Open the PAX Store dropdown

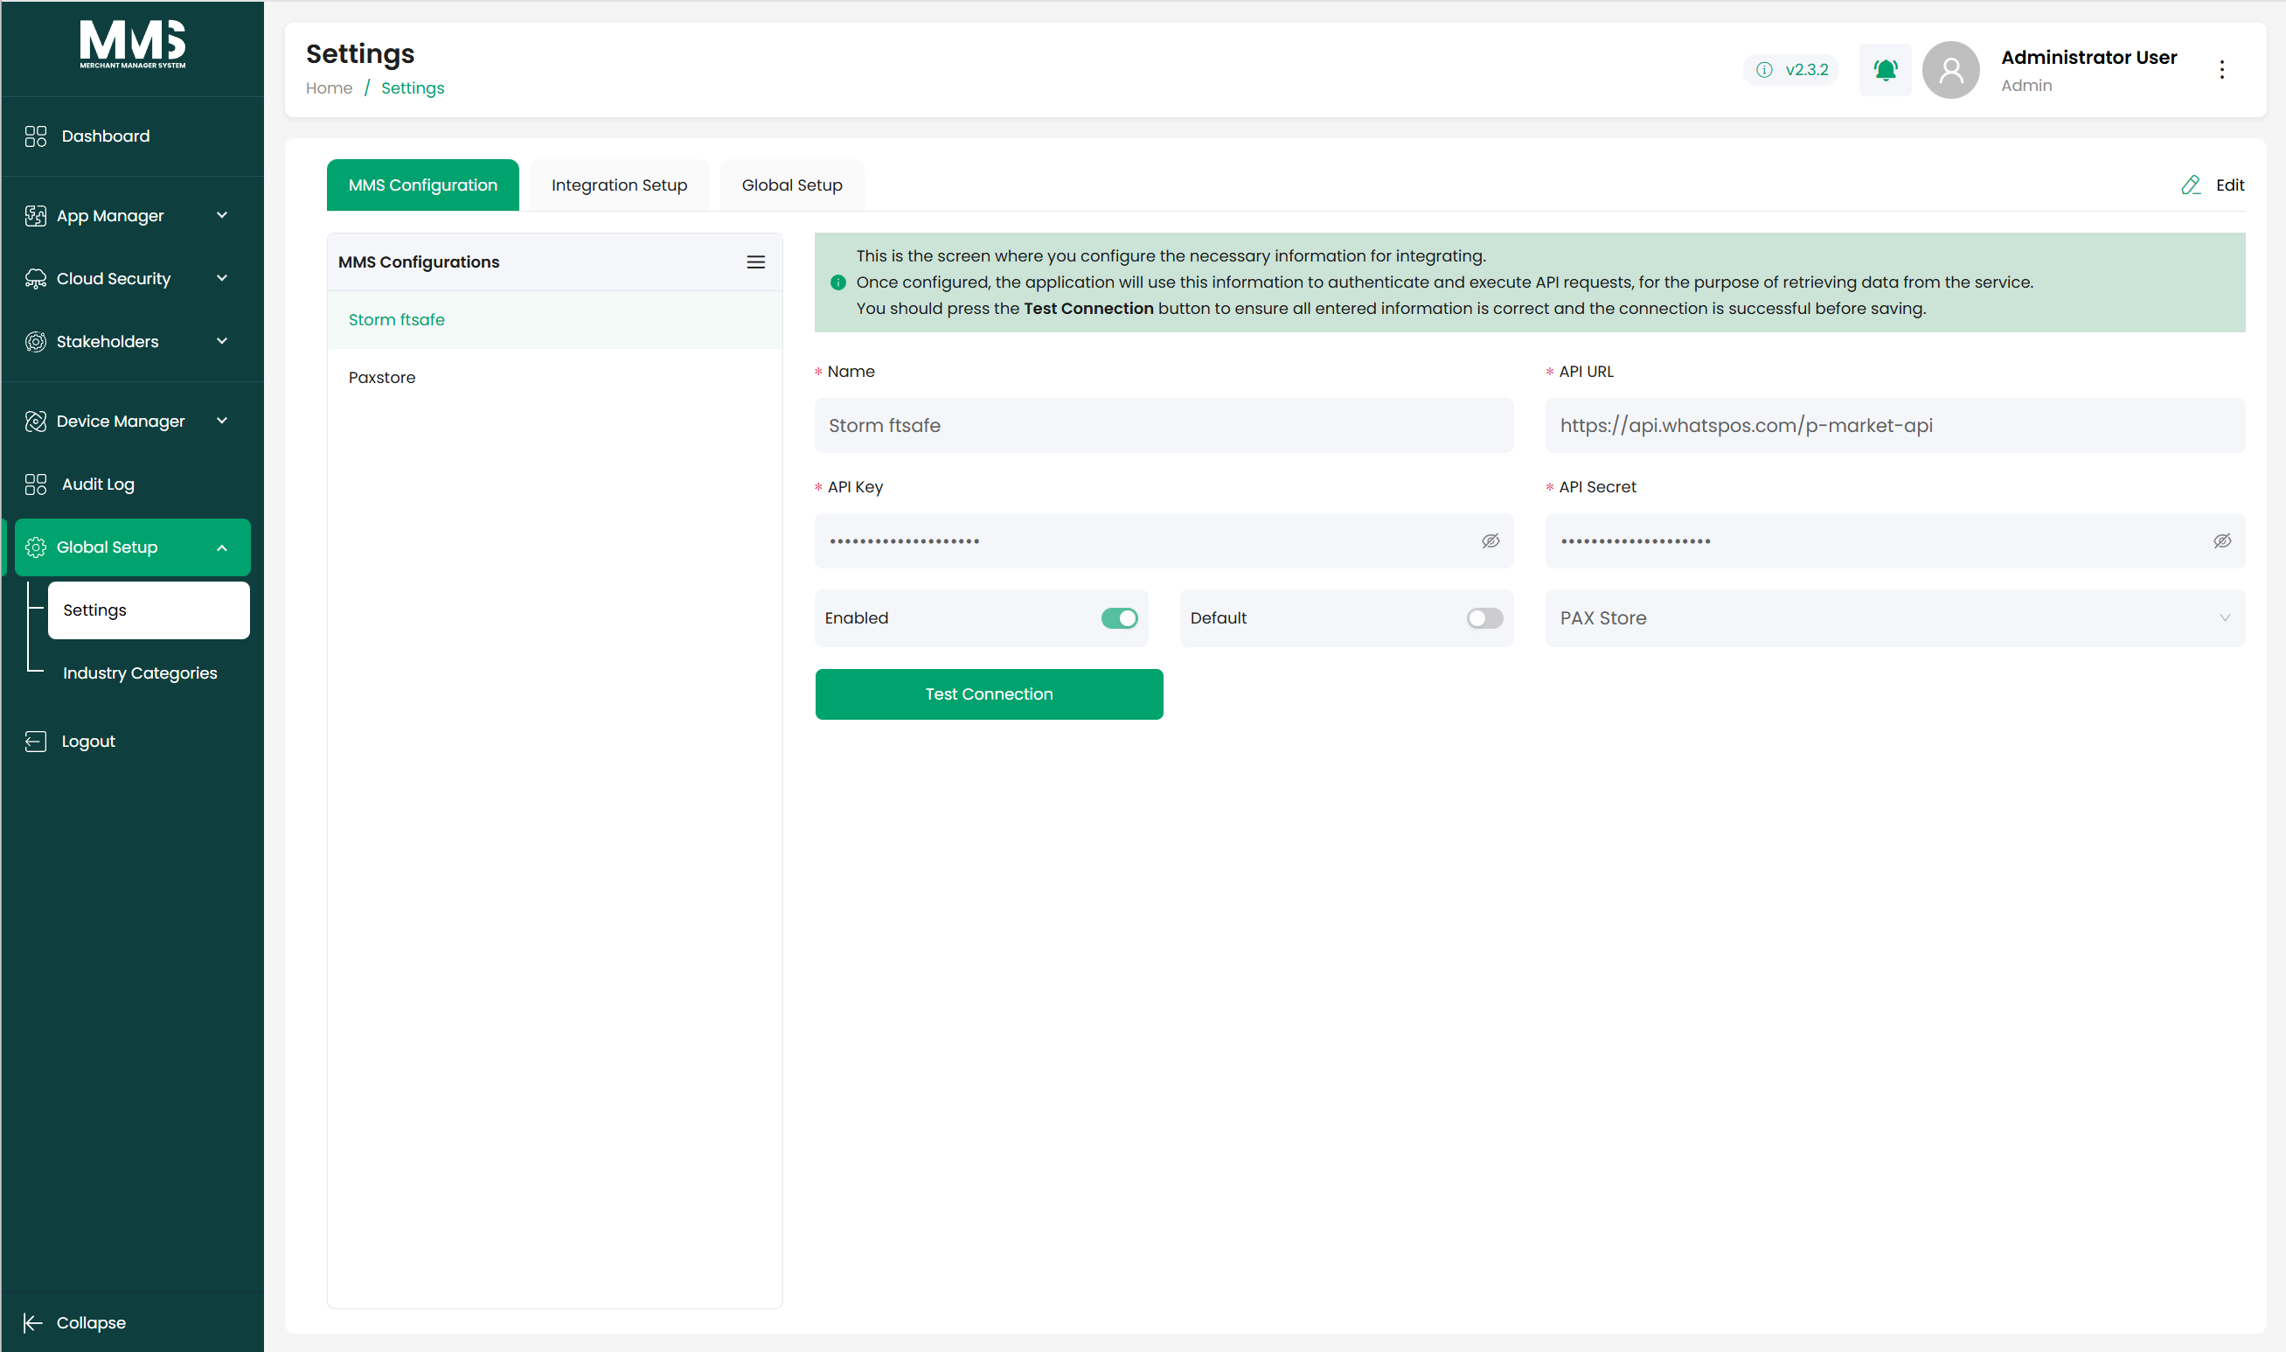click(x=1894, y=618)
